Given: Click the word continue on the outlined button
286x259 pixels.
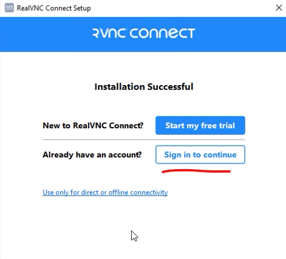Looking at the screenshot, I should pos(220,155).
